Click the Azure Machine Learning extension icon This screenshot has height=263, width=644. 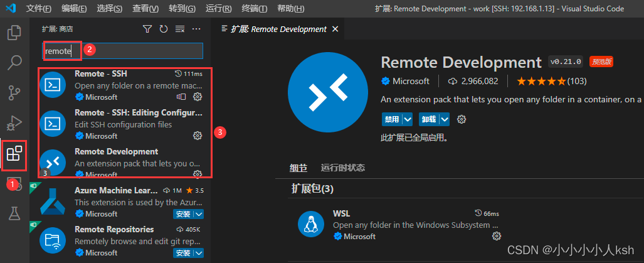click(x=53, y=201)
